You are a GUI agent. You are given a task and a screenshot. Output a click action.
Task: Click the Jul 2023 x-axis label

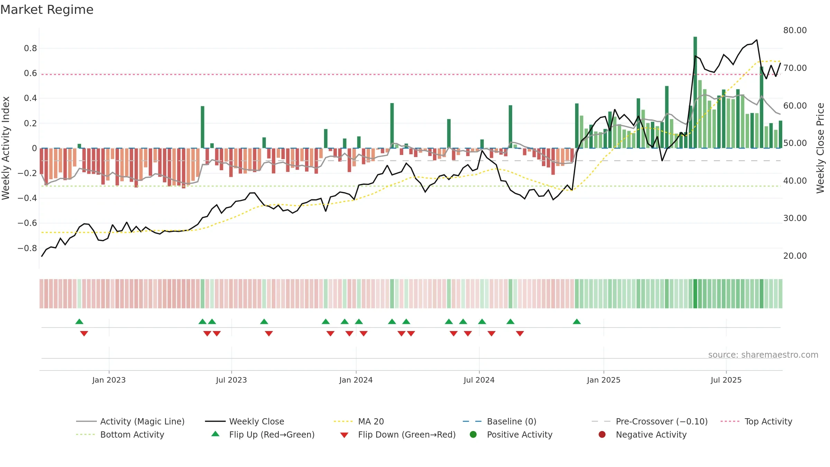(231, 380)
